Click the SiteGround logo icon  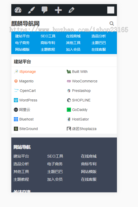click(x=16, y=129)
